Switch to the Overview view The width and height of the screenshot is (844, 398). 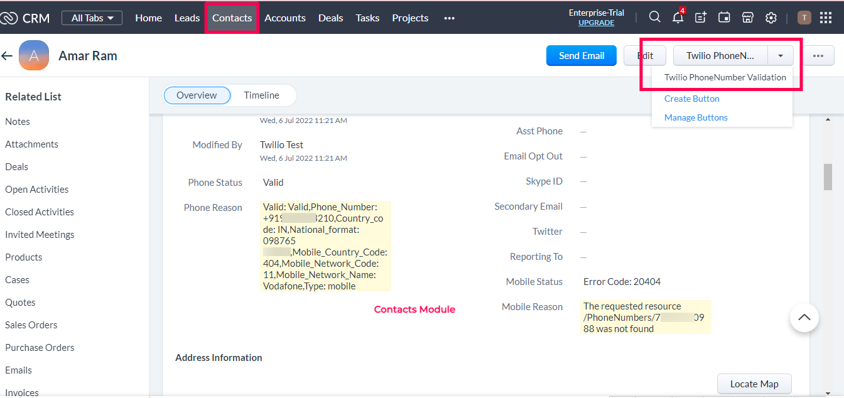(x=197, y=95)
